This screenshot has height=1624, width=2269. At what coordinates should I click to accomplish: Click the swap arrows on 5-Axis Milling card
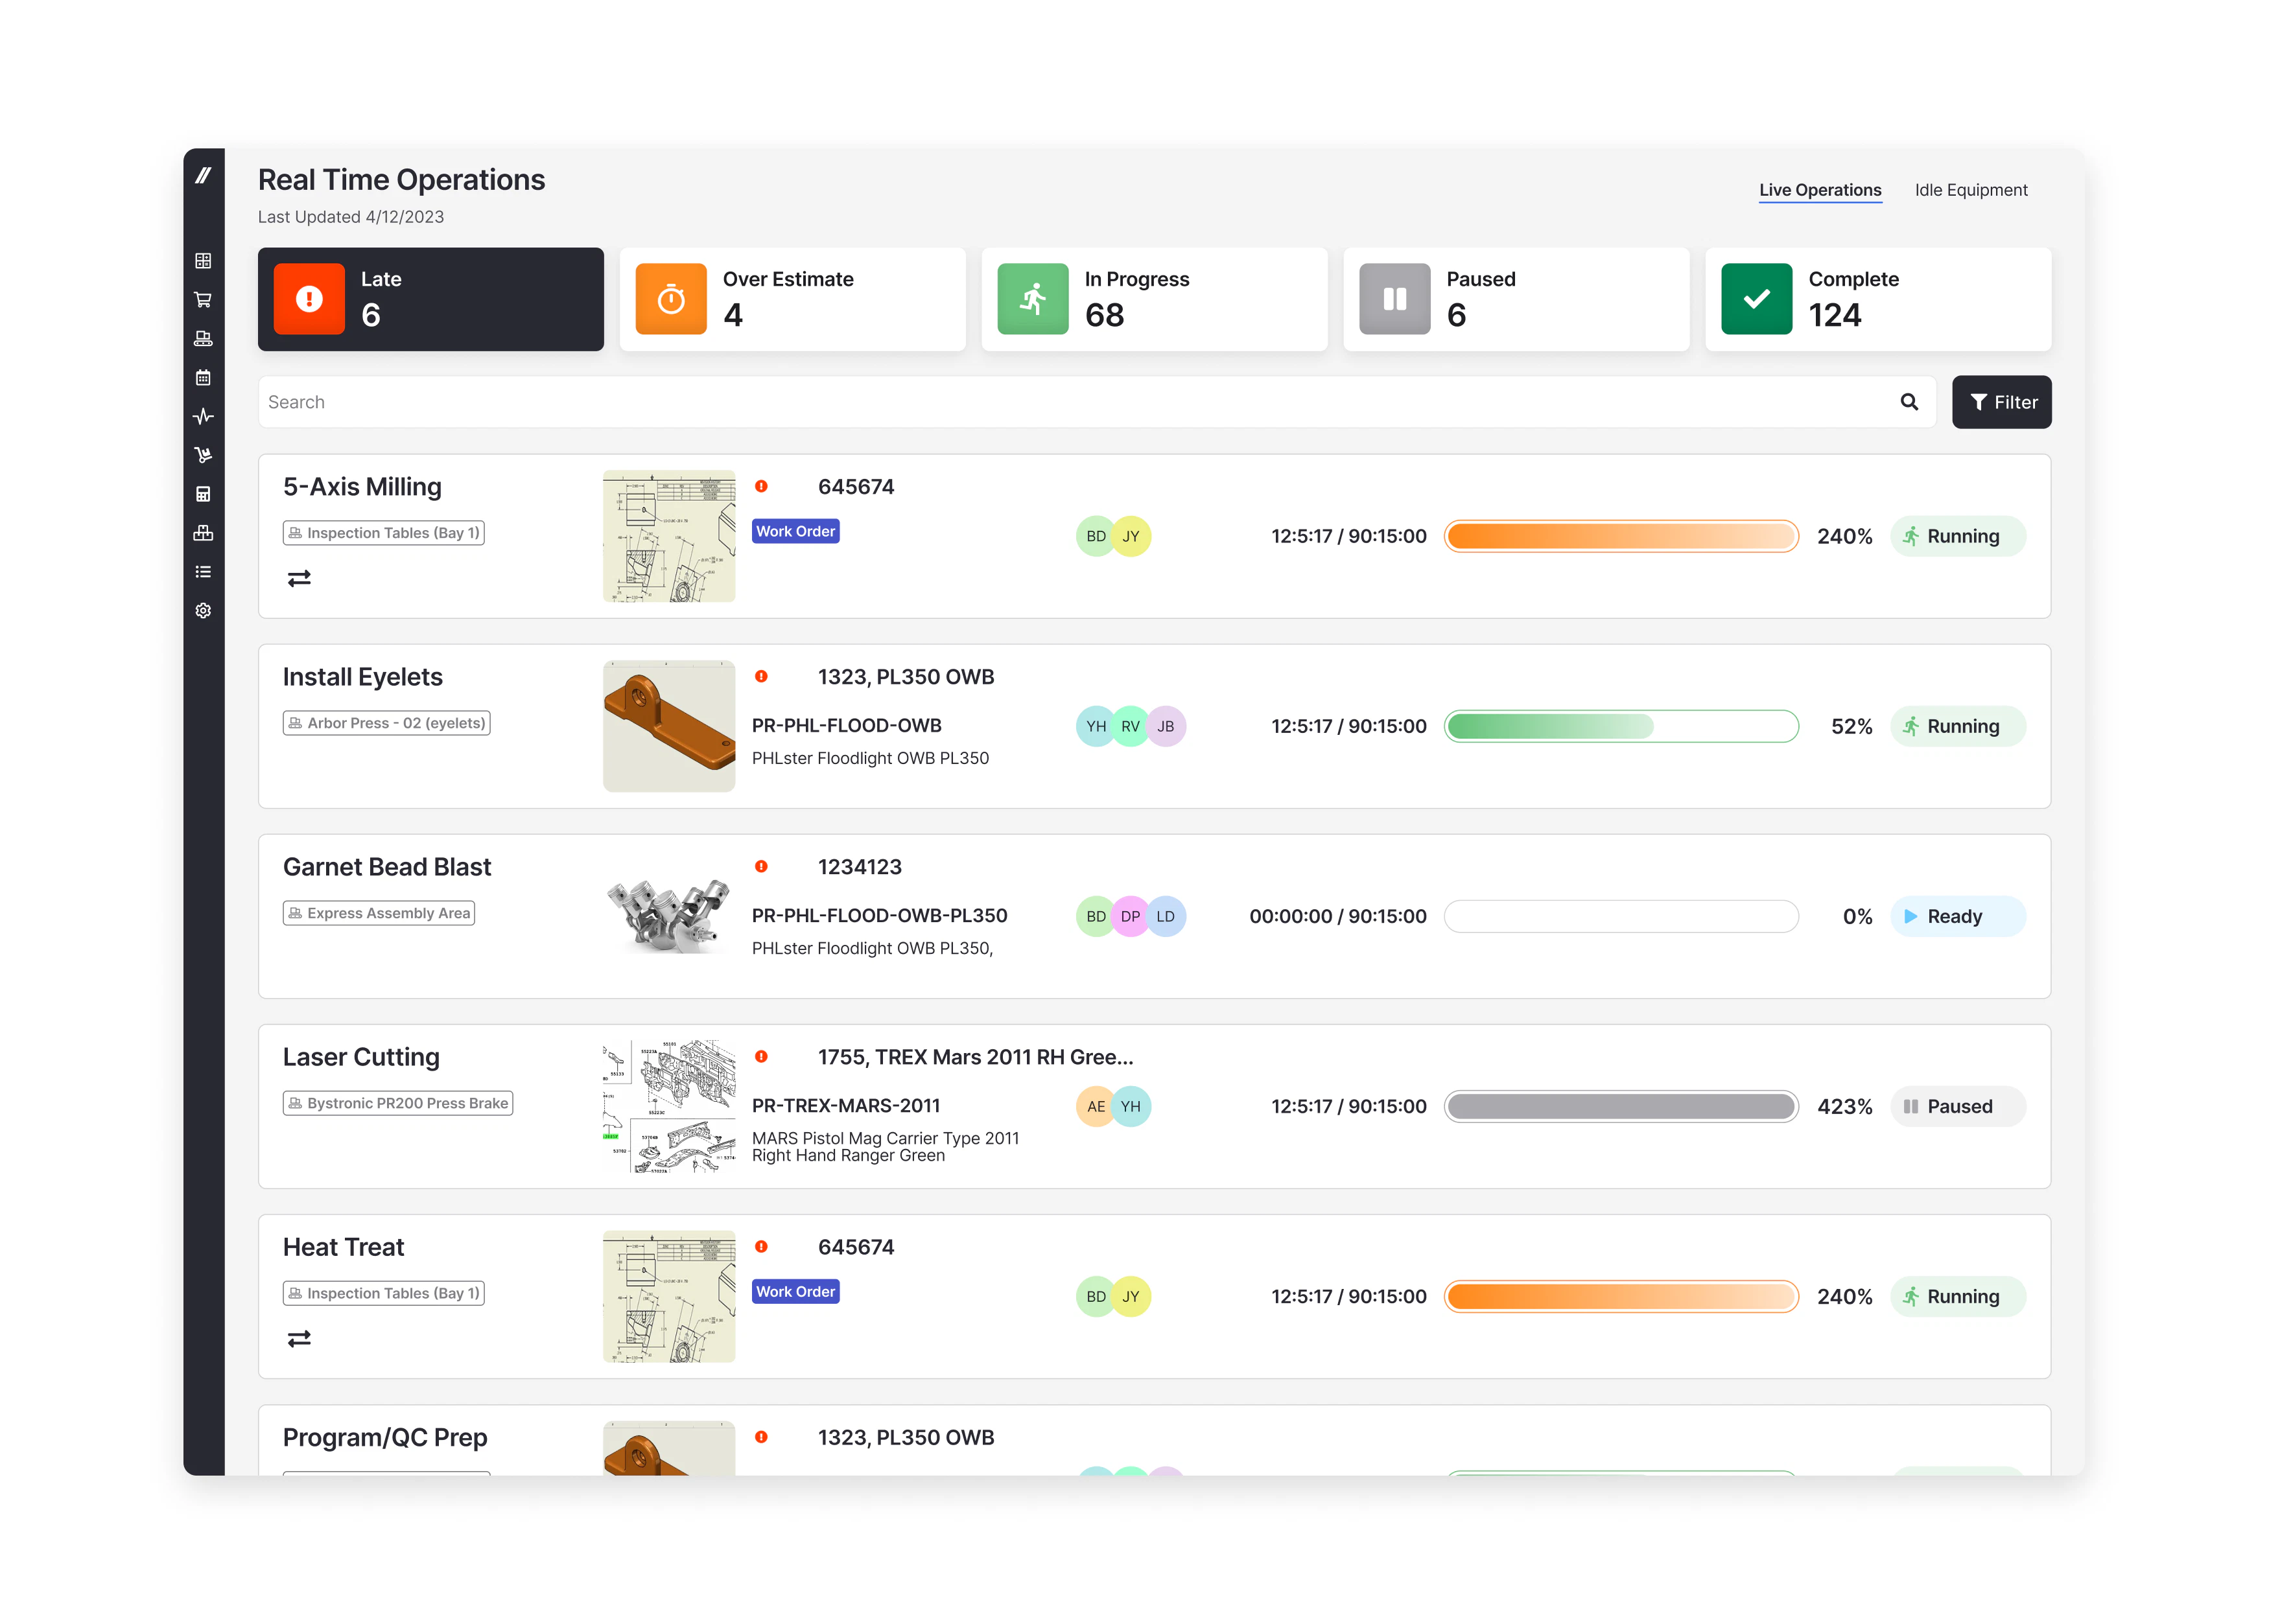pos(299,577)
